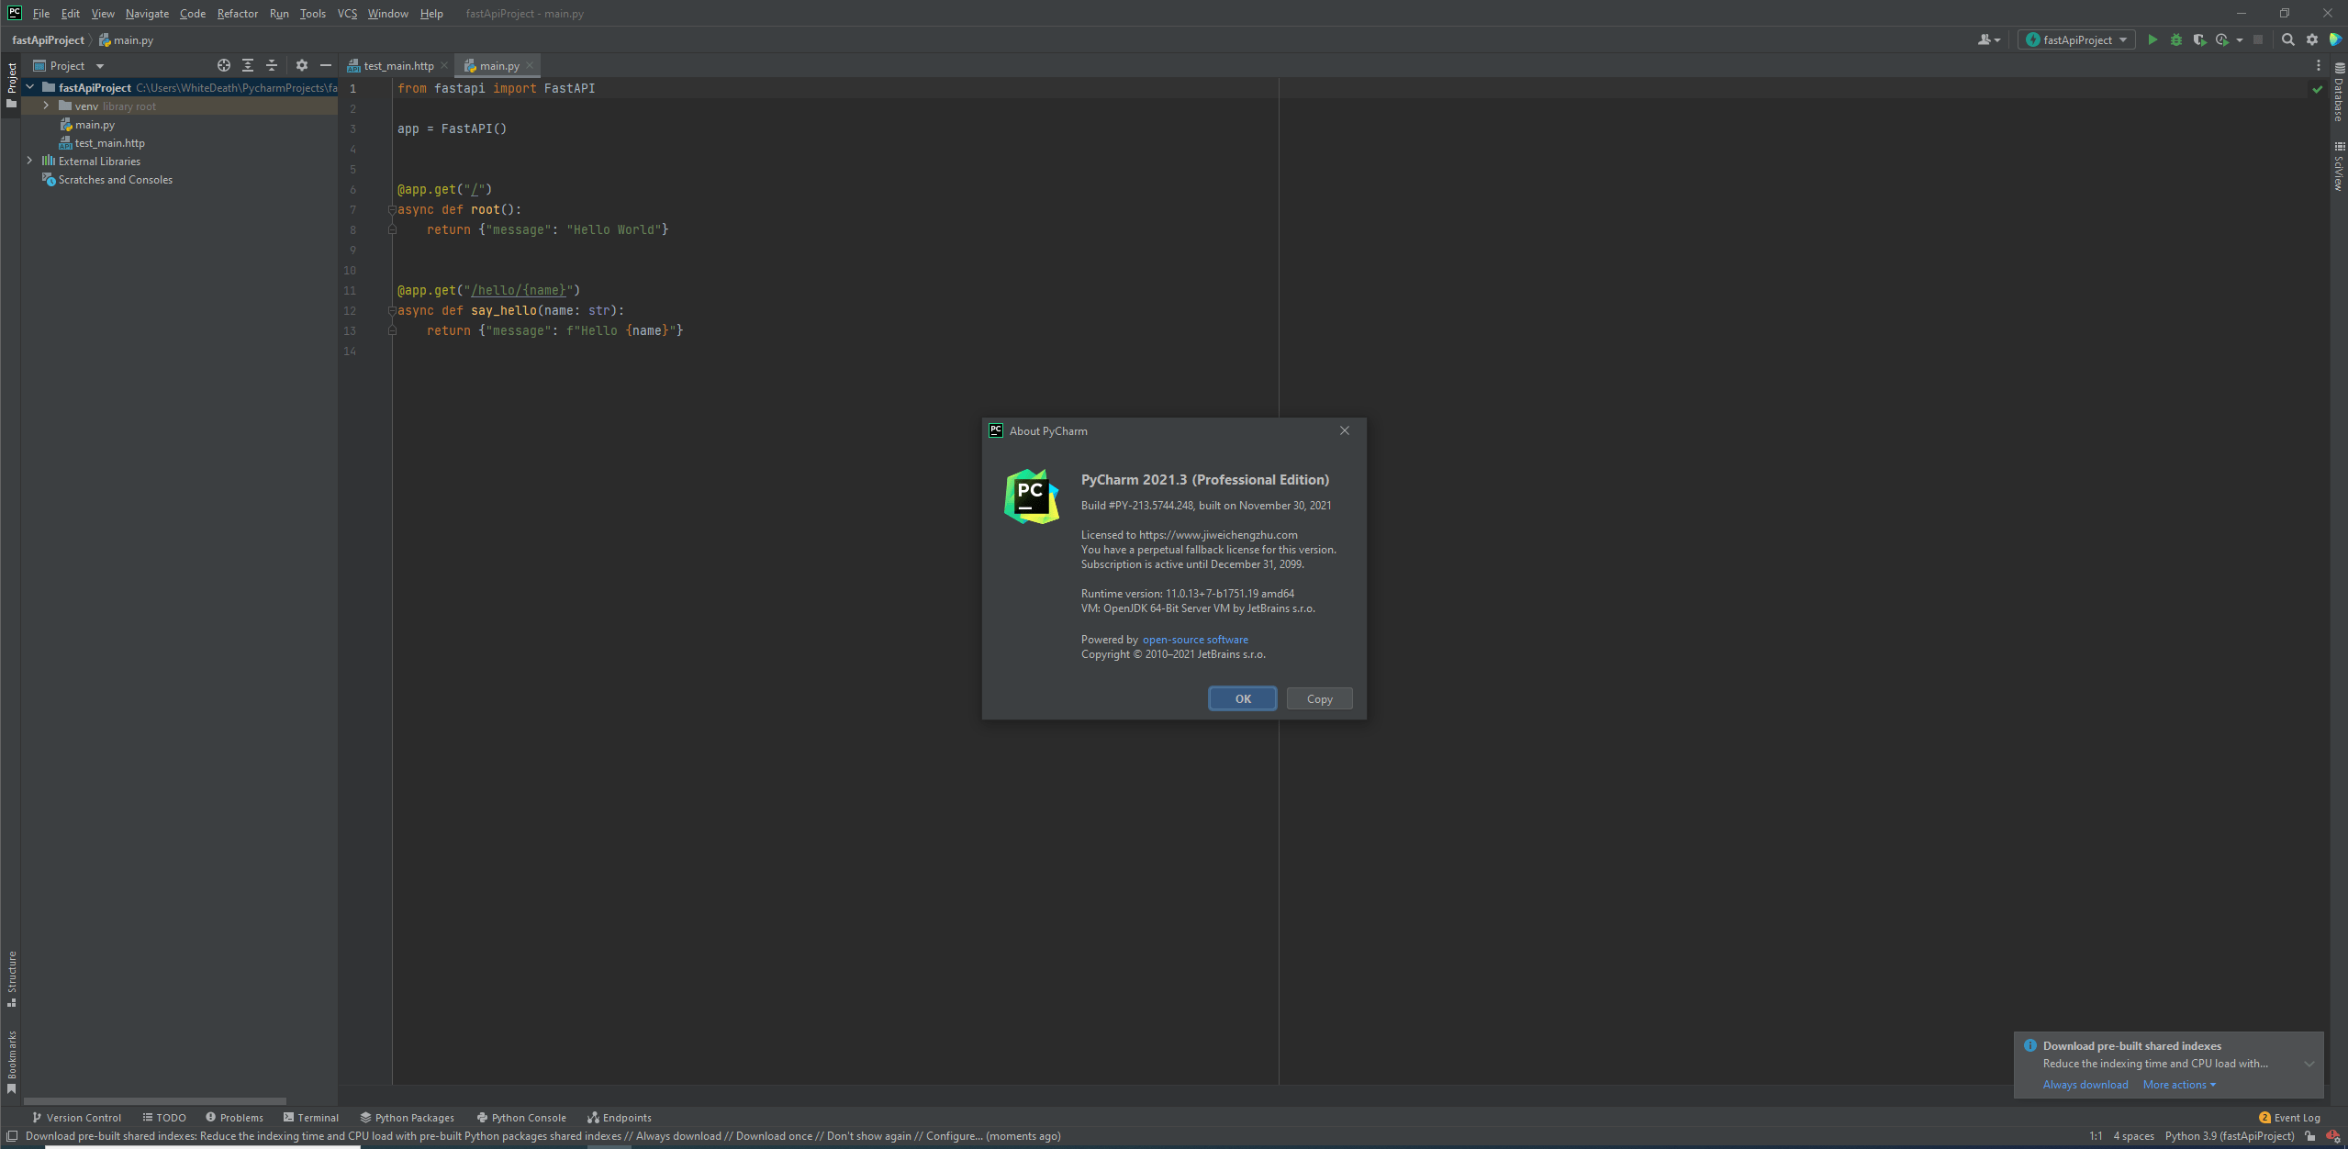This screenshot has width=2348, height=1149.
Task: Open the Python Packages tab
Action: (x=408, y=1118)
